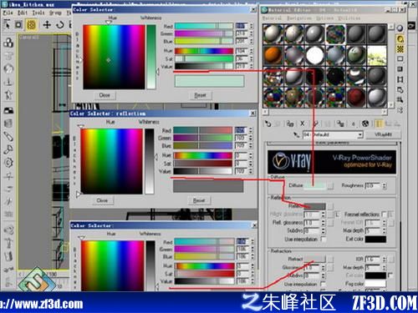This screenshot has width=418, height=313.
Task: Click the Diffuse color swatch
Action: (x=314, y=185)
